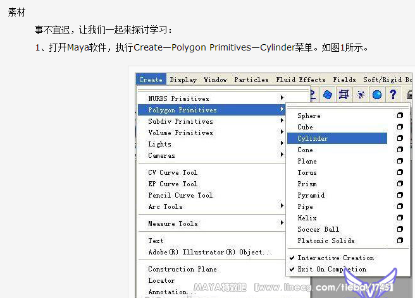Expand the Arc Tools submenu
Image resolution: width=415 pixels, height=298 pixels.
211,206
